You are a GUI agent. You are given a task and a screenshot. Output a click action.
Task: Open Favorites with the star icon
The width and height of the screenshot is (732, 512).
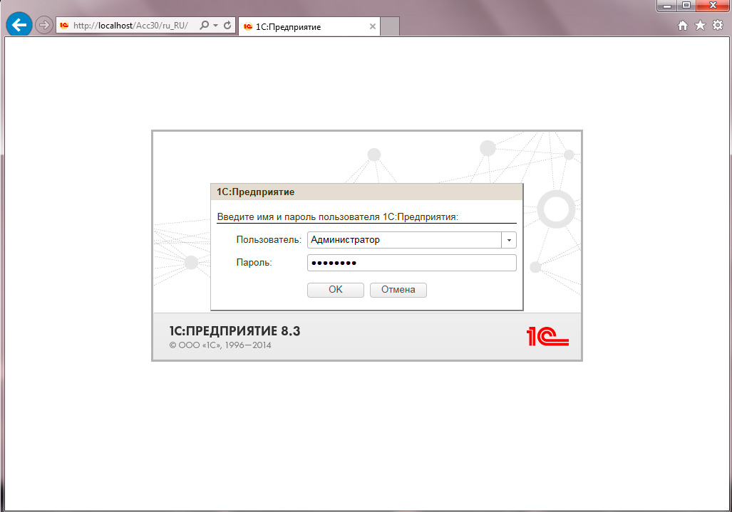tap(700, 26)
